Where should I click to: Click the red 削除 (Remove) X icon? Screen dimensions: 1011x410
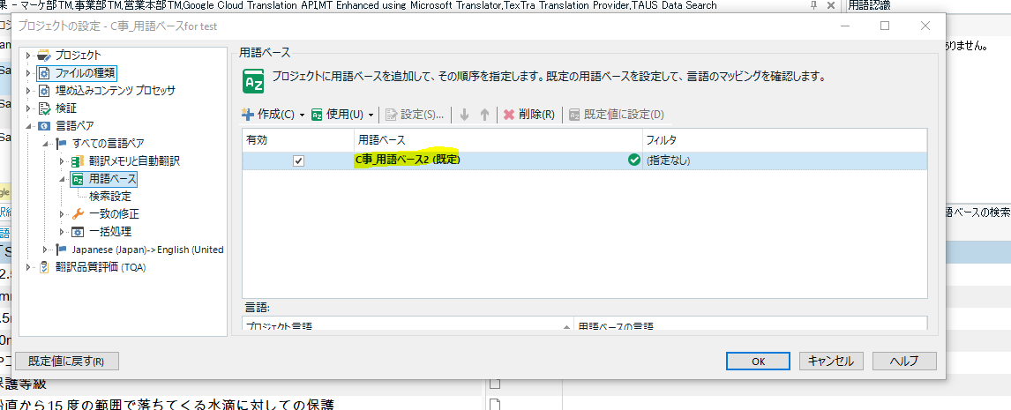point(509,115)
